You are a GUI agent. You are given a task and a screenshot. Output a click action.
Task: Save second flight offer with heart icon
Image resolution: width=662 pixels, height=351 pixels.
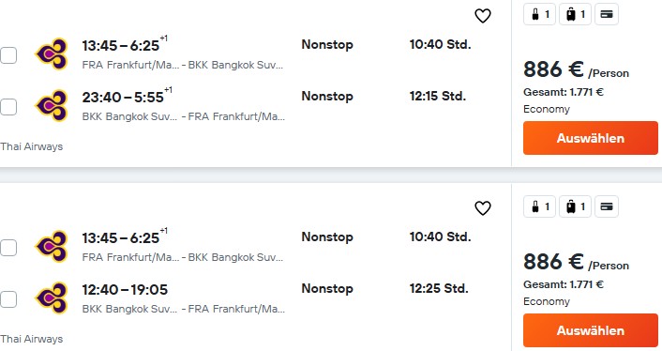tap(483, 208)
